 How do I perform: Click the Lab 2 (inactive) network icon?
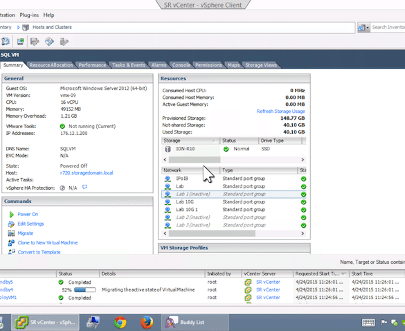pyautogui.click(x=168, y=217)
